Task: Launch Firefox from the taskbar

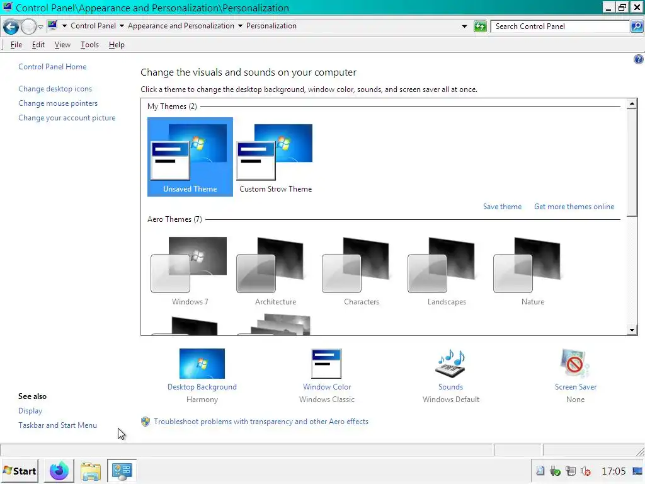Action: [59, 471]
